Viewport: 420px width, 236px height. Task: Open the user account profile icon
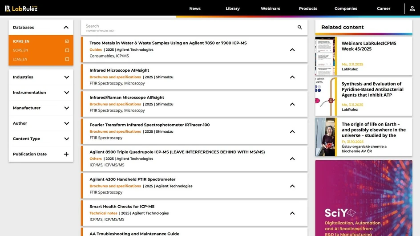[412, 8]
